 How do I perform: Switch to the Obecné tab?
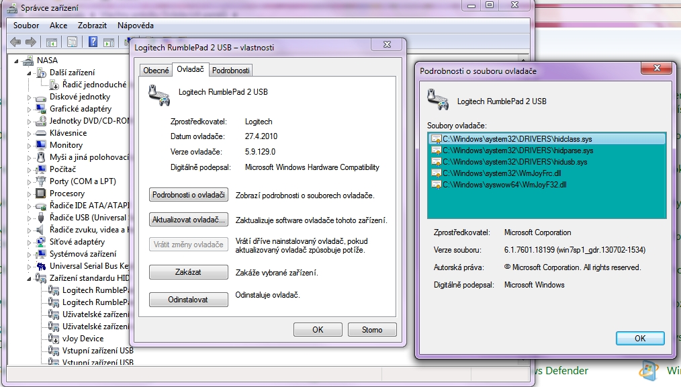[x=156, y=71]
